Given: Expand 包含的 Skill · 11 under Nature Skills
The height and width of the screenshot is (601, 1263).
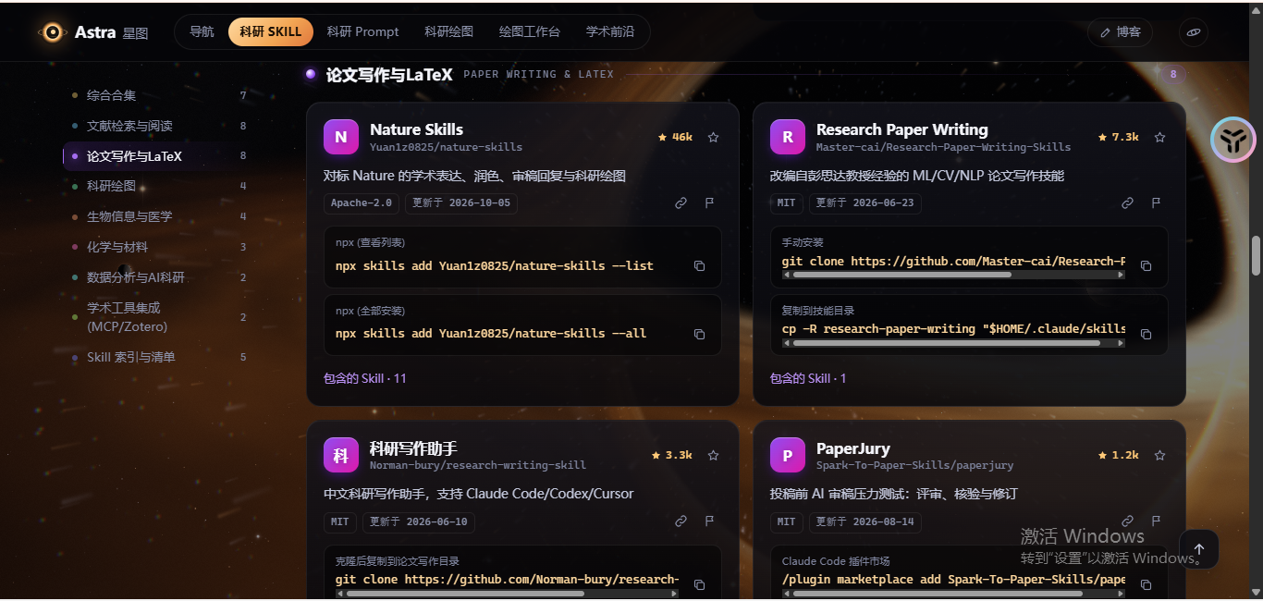Looking at the screenshot, I should click(365, 378).
